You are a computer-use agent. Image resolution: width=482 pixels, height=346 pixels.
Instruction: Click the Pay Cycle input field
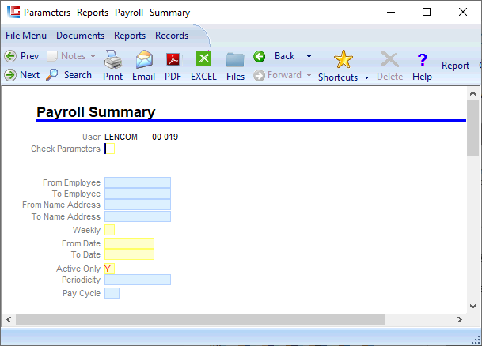pos(112,293)
